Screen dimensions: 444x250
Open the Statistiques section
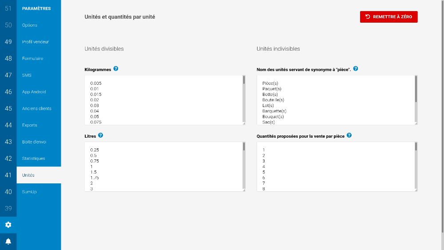point(34,159)
